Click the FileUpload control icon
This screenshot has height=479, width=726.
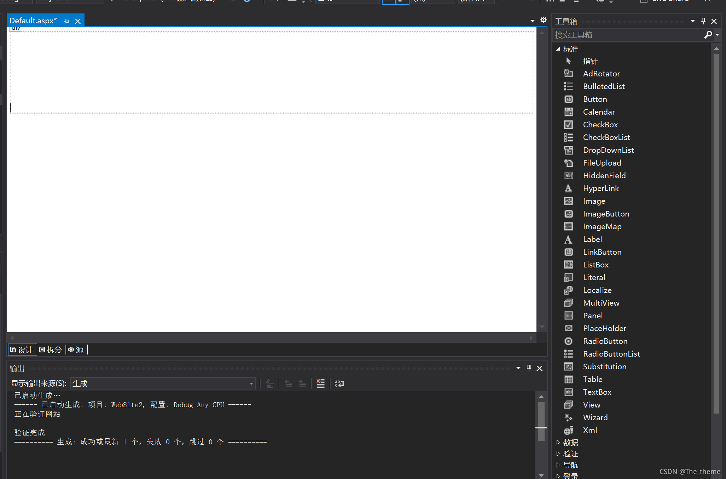(568, 162)
